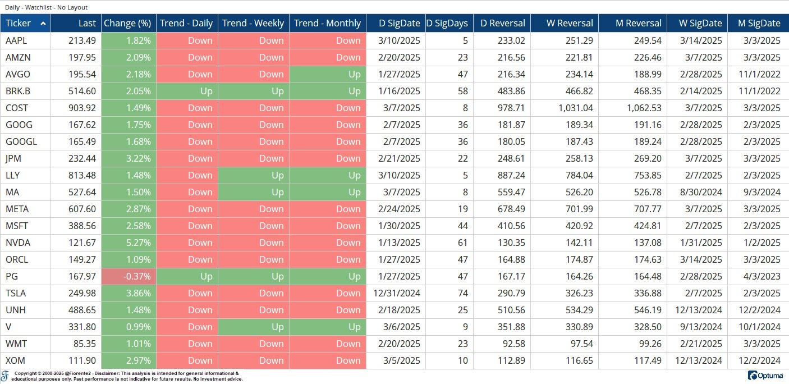Select the MSFT ticker cell
The width and height of the screenshot is (789, 384).
25,226
